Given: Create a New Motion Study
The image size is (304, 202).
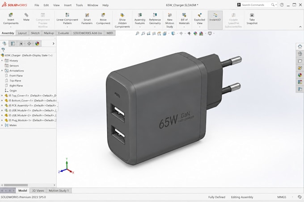Looking at the screenshot, I should click(169, 21).
